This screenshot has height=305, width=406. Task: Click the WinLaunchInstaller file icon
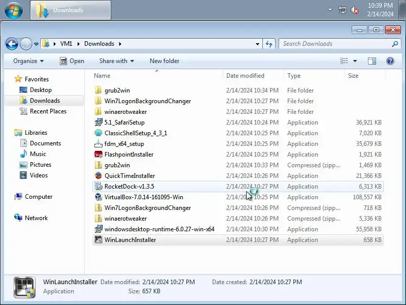(x=98, y=239)
